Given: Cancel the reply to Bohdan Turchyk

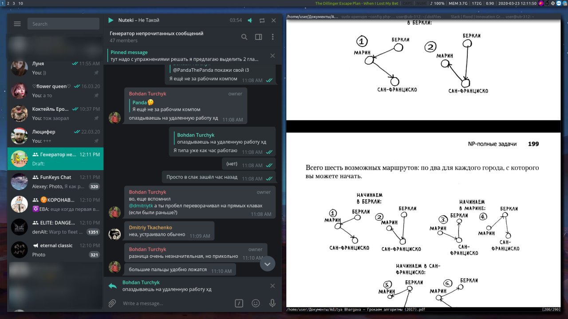Looking at the screenshot, I should pyautogui.click(x=272, y=286).
